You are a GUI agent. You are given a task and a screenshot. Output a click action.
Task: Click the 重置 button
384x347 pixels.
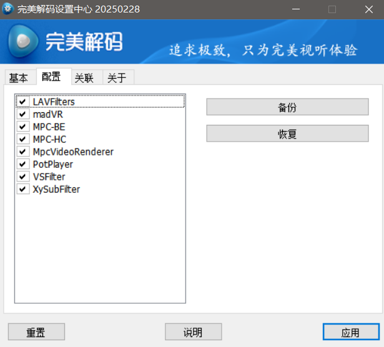point(36,332)
